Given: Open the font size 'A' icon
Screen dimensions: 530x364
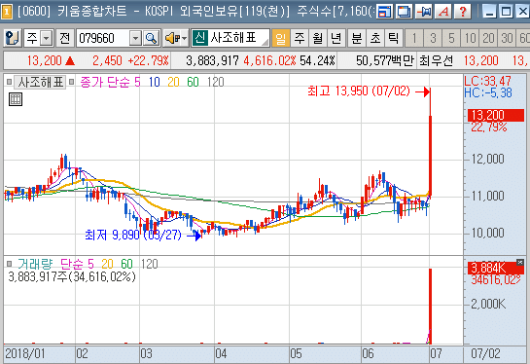Looking at the screenshot, I should (443, 12).
